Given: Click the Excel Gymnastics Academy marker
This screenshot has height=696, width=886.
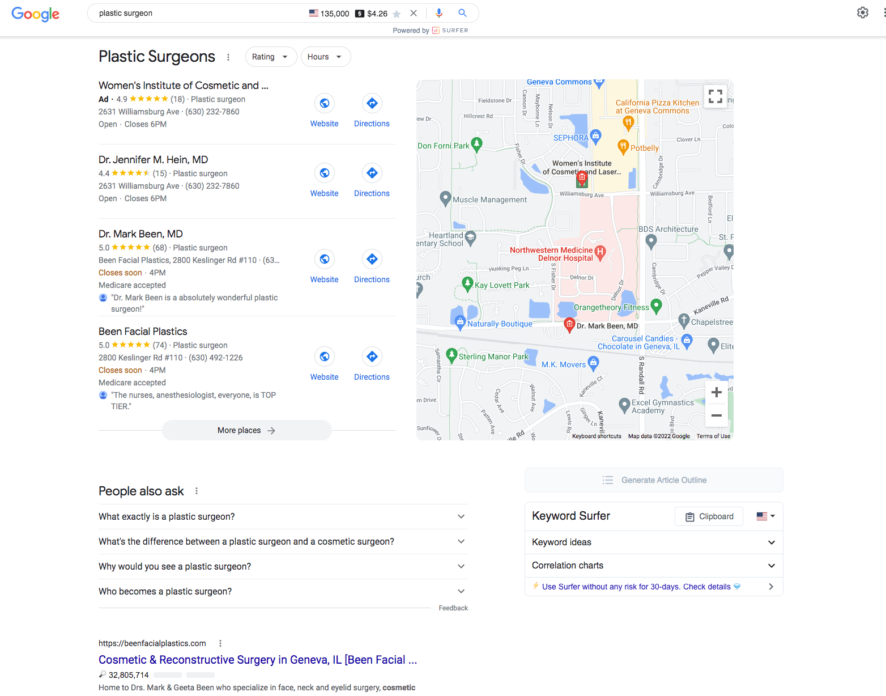Looking at the screenshot, I should point(624,405).
